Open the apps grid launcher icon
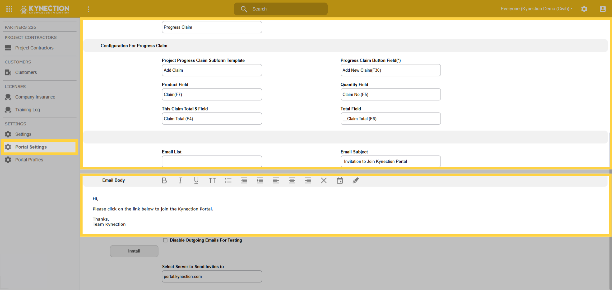The image size is (612, 290). 9,9
